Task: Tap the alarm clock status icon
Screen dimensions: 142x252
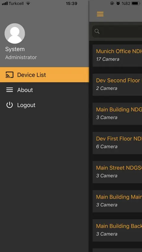Action: pyautogui.click(x=118, y=3)
